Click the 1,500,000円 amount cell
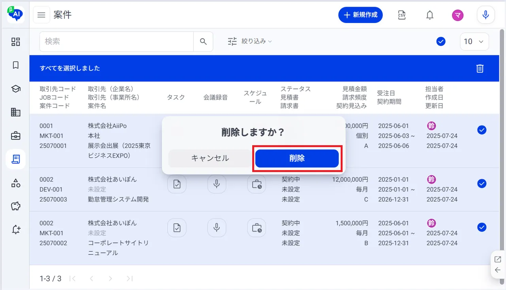Image resolution: width=506 pixels, height=290 pixels. 352,223
